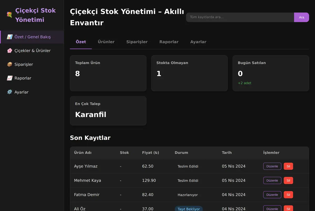Click Düzenle for Fatma Demir
Viewport: 315px width, 211px height.
point(272,195)
